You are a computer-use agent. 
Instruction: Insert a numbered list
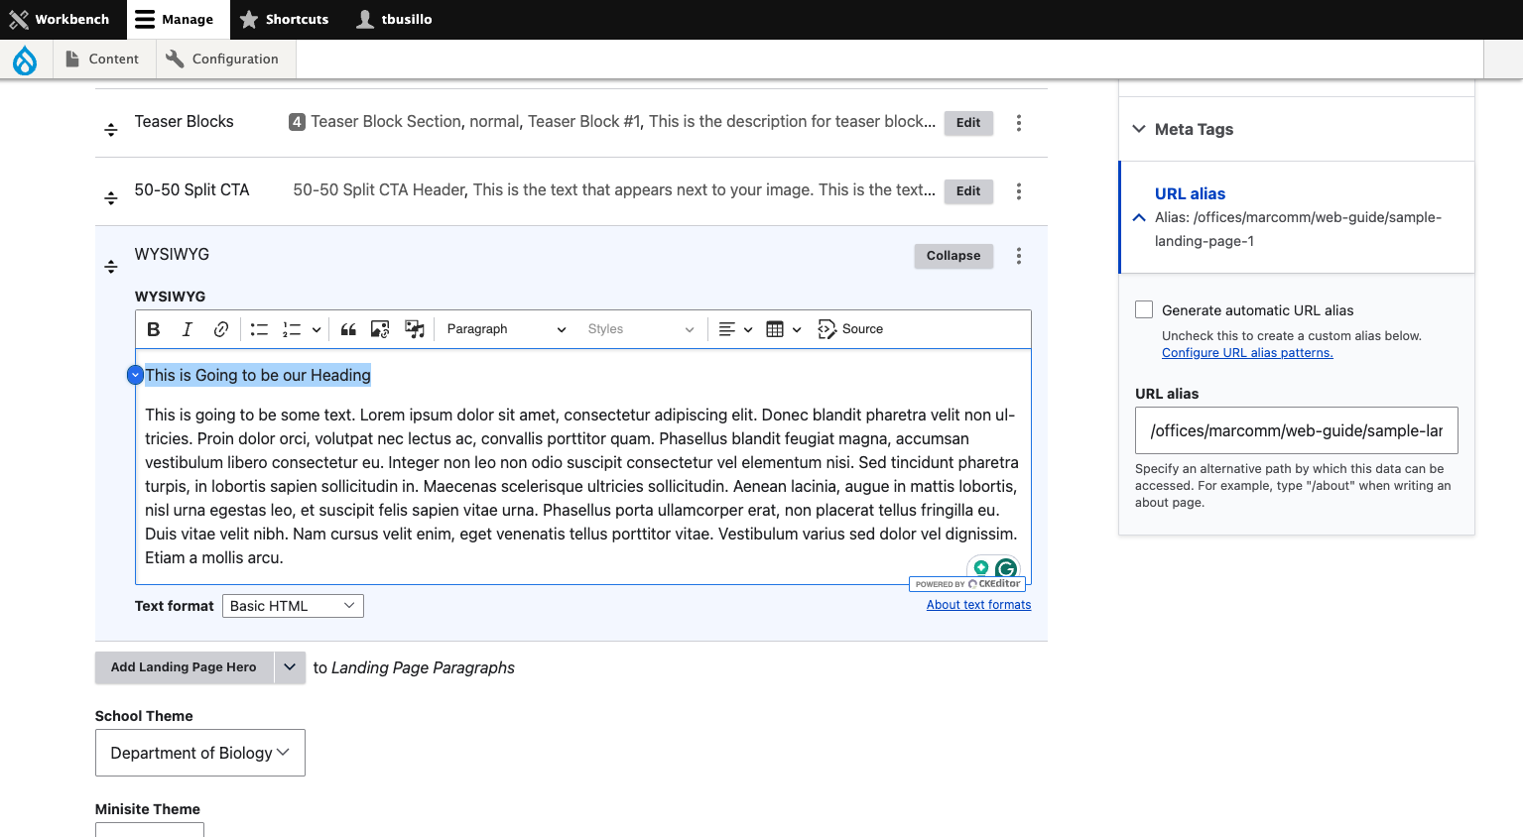(x=292, y=329)
